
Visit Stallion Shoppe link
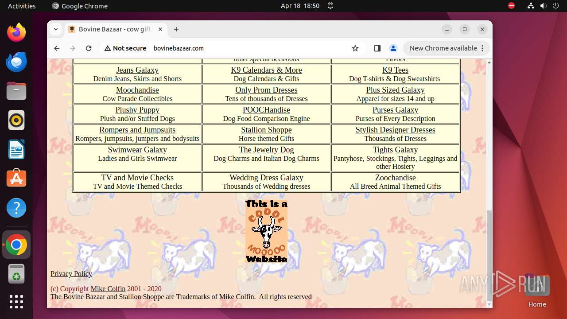266,130
